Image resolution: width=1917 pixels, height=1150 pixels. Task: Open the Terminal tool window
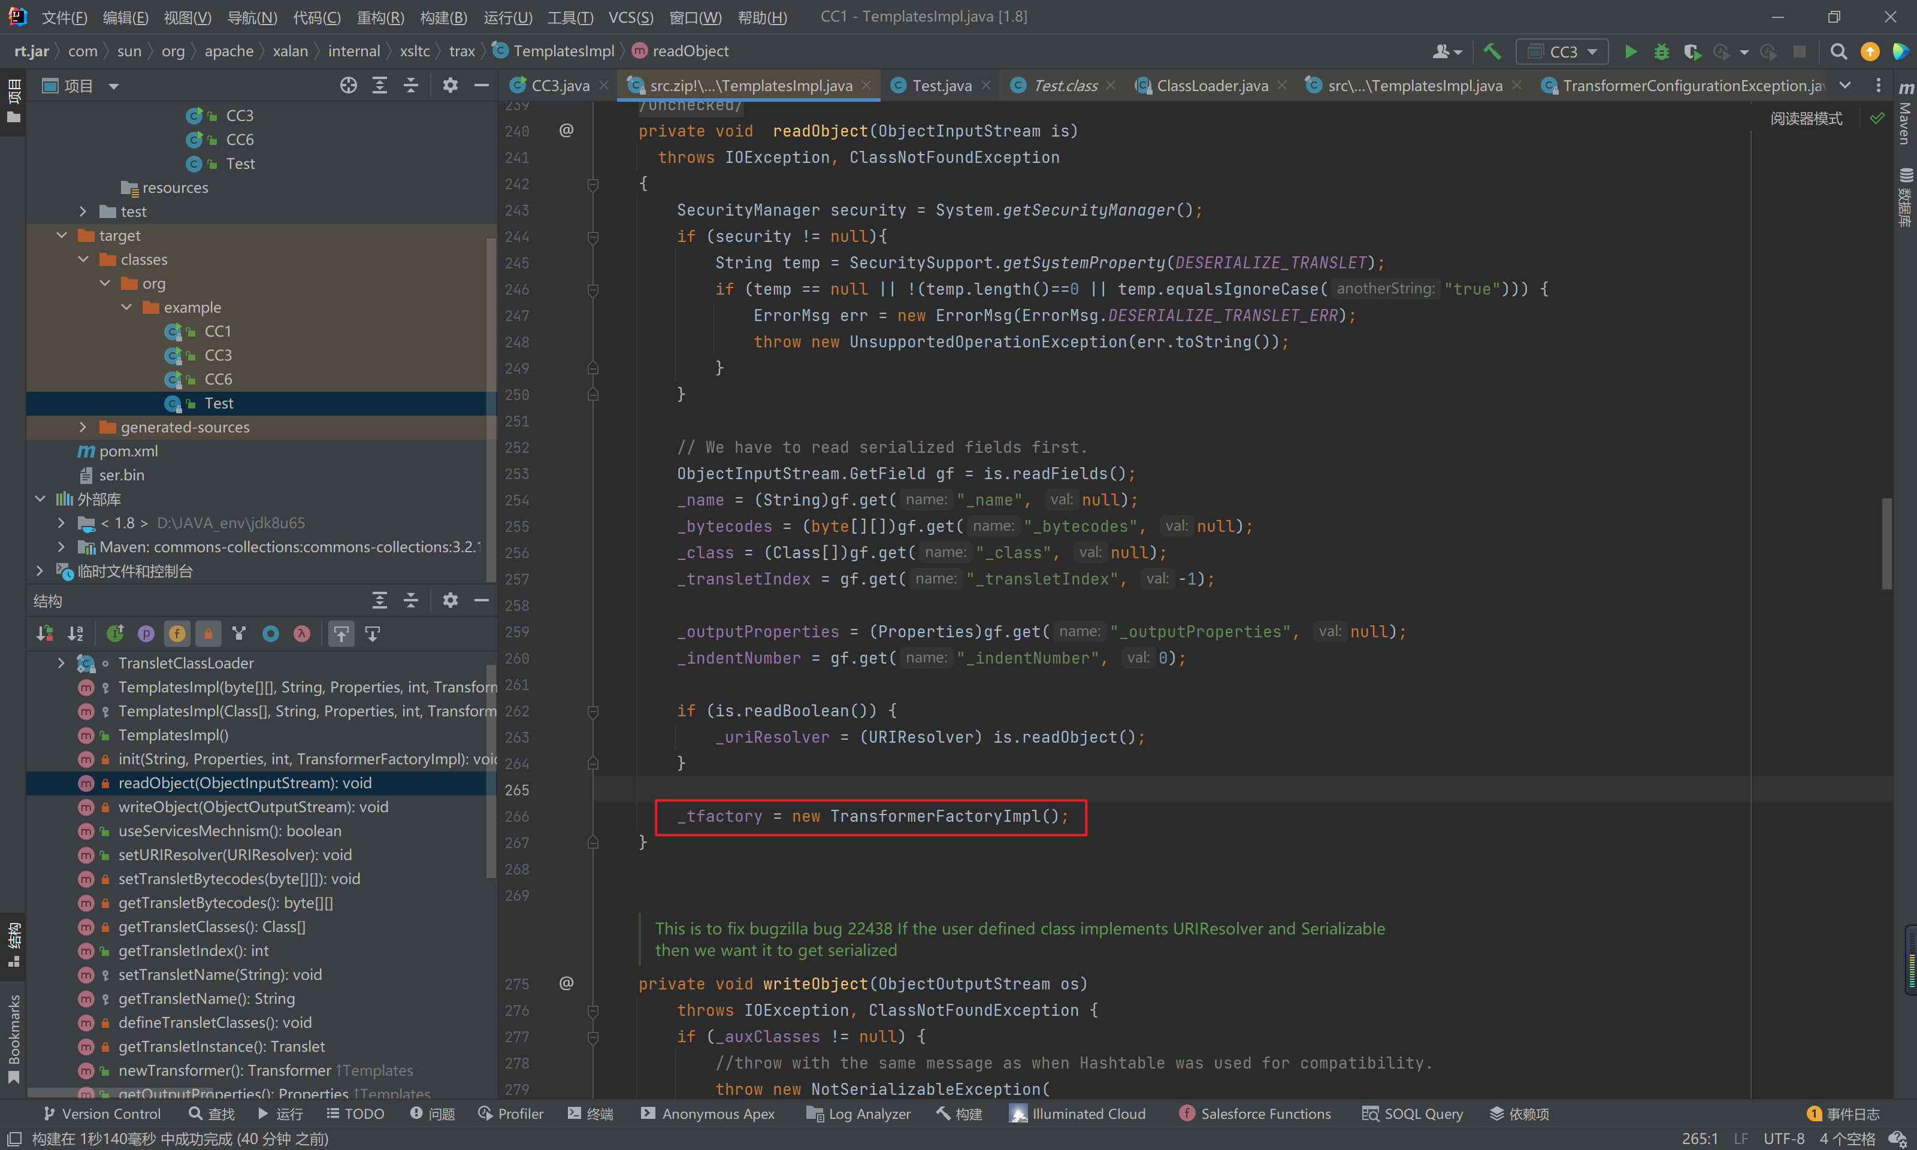pyautogui.click(x=591, y=1113)
